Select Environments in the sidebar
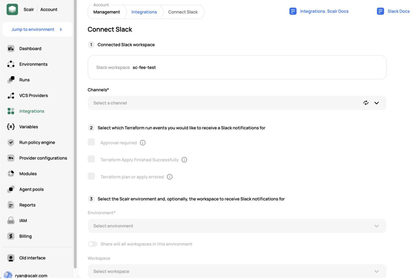The width and height of the screenshot is (417, 279). [x=33, y=64]
